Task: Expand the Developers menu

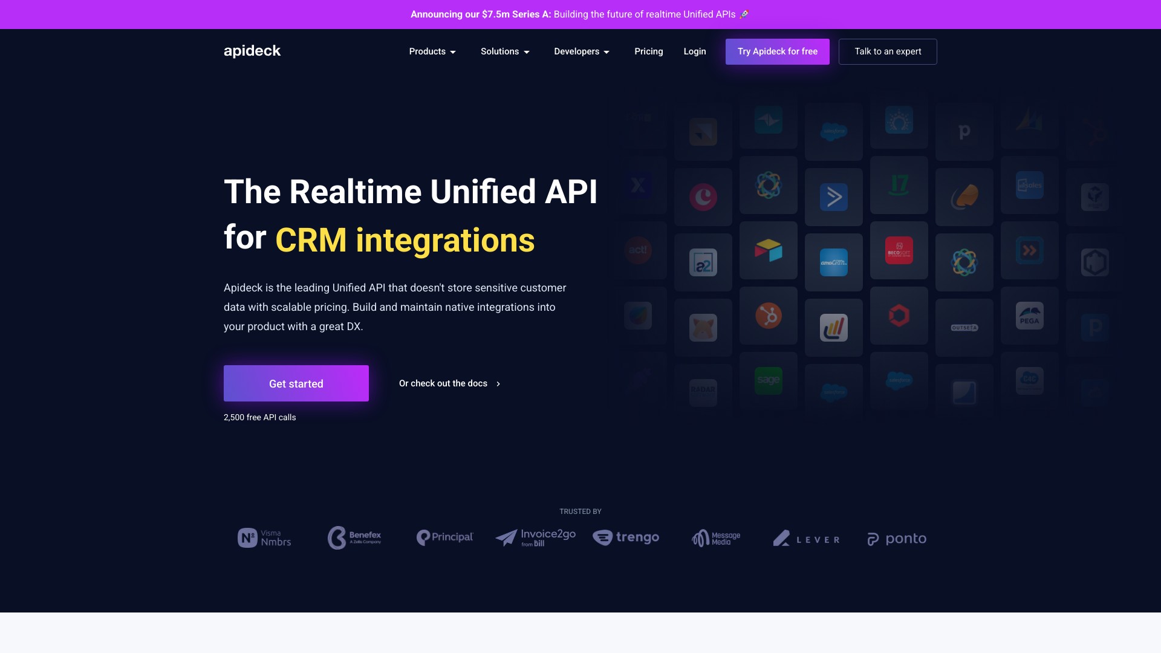Action: click(582, 51)
